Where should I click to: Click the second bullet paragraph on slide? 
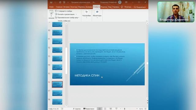tap(100, 59)
